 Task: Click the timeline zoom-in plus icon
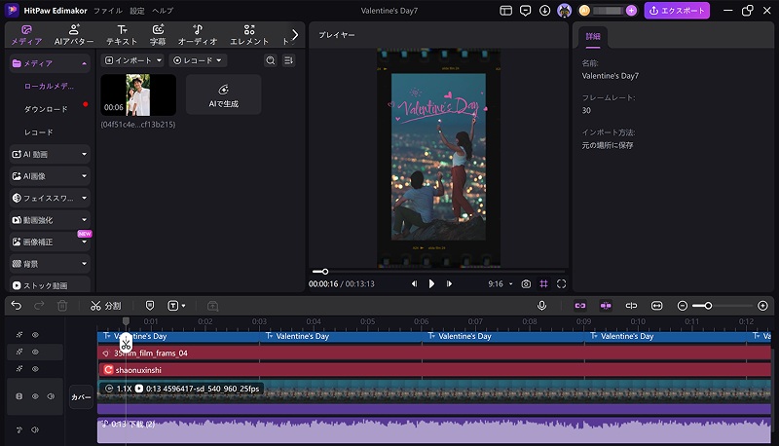click(762, 306)
